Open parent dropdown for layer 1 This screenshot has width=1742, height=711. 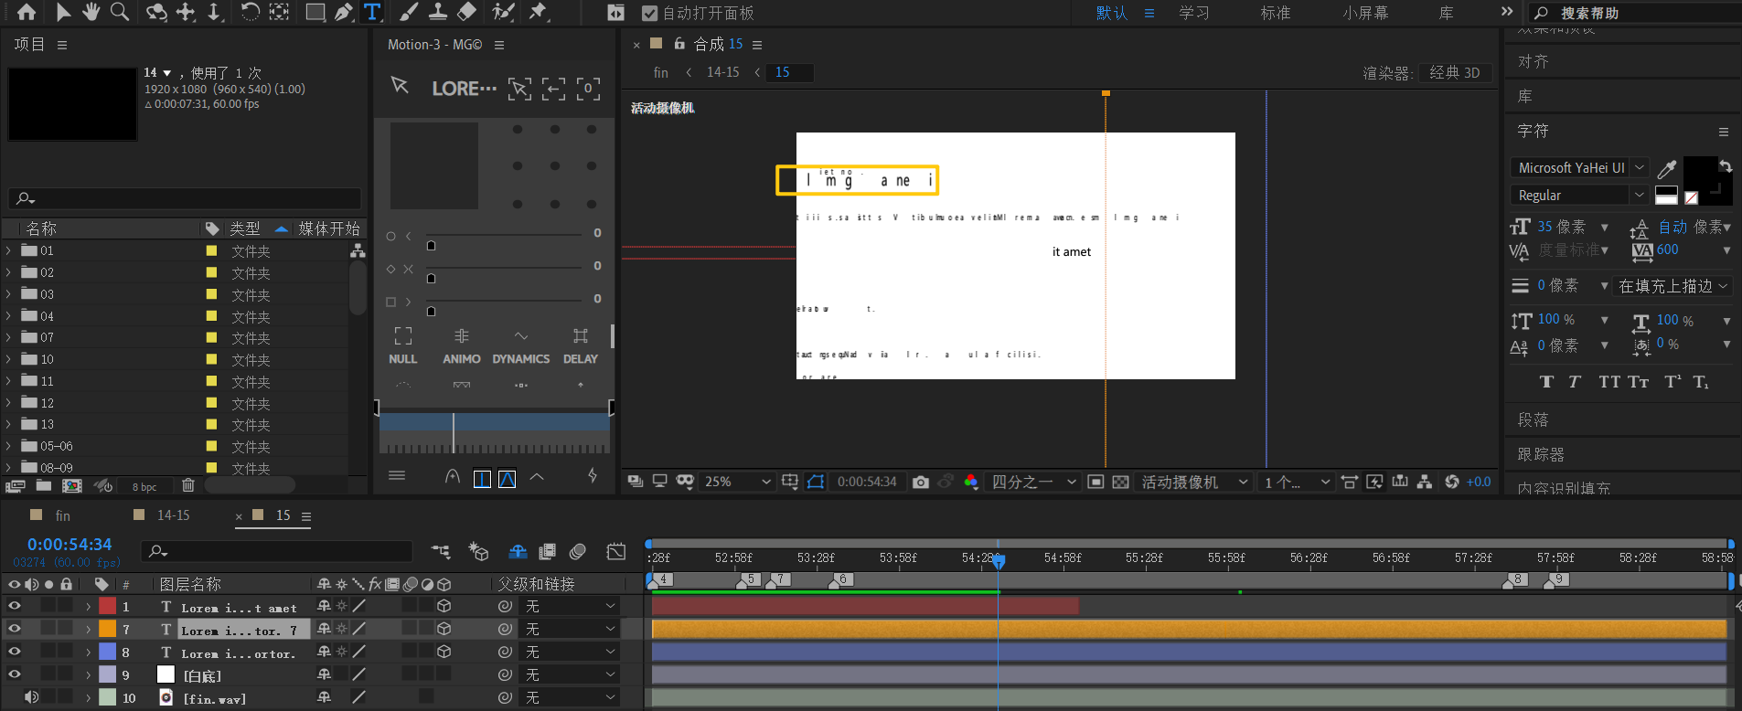click(x=570, y=606)
